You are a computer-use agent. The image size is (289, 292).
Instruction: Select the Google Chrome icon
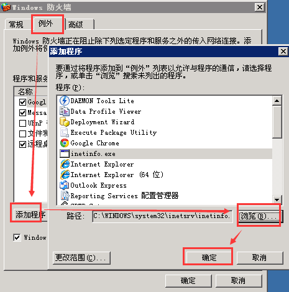coord(65,143)
